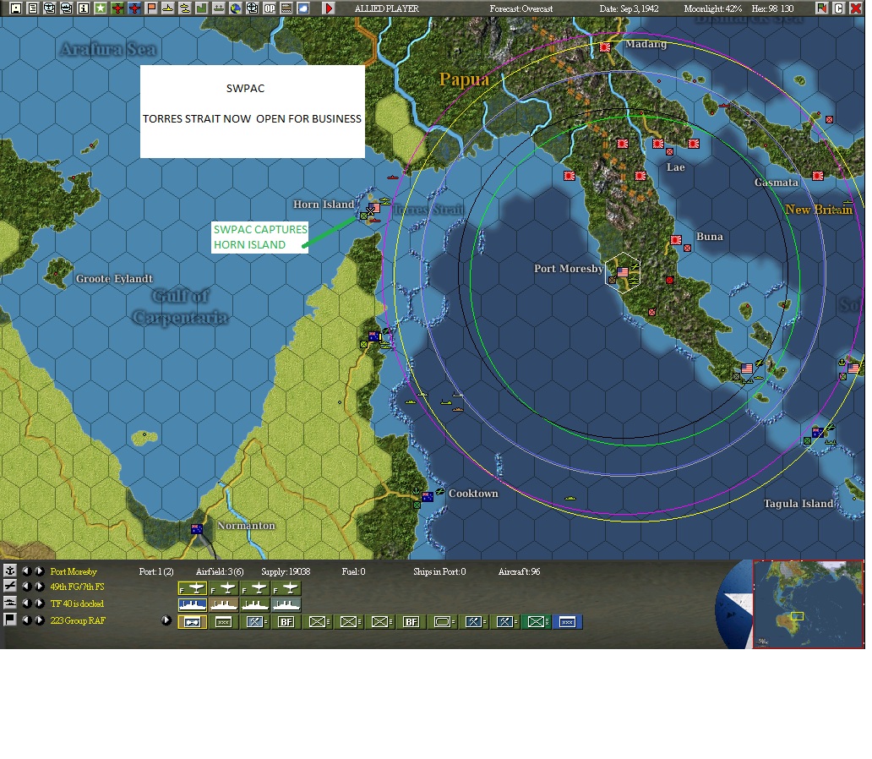The width and height of the screenshot is (872, 759).
Task: End turn with the red arrow button
Action: (329, 8)
